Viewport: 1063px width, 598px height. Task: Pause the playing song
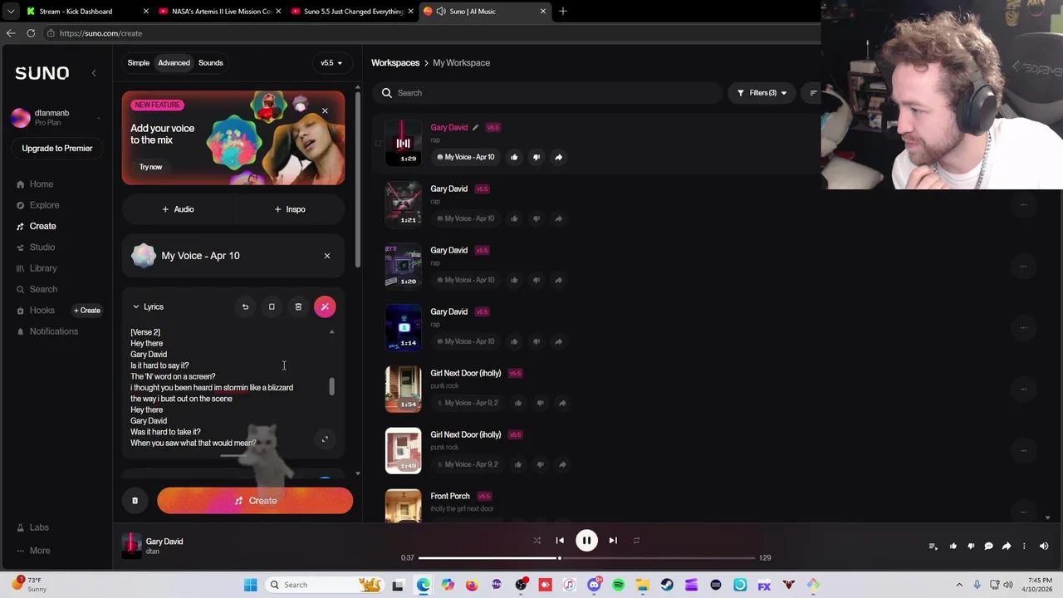pos(586,541)
